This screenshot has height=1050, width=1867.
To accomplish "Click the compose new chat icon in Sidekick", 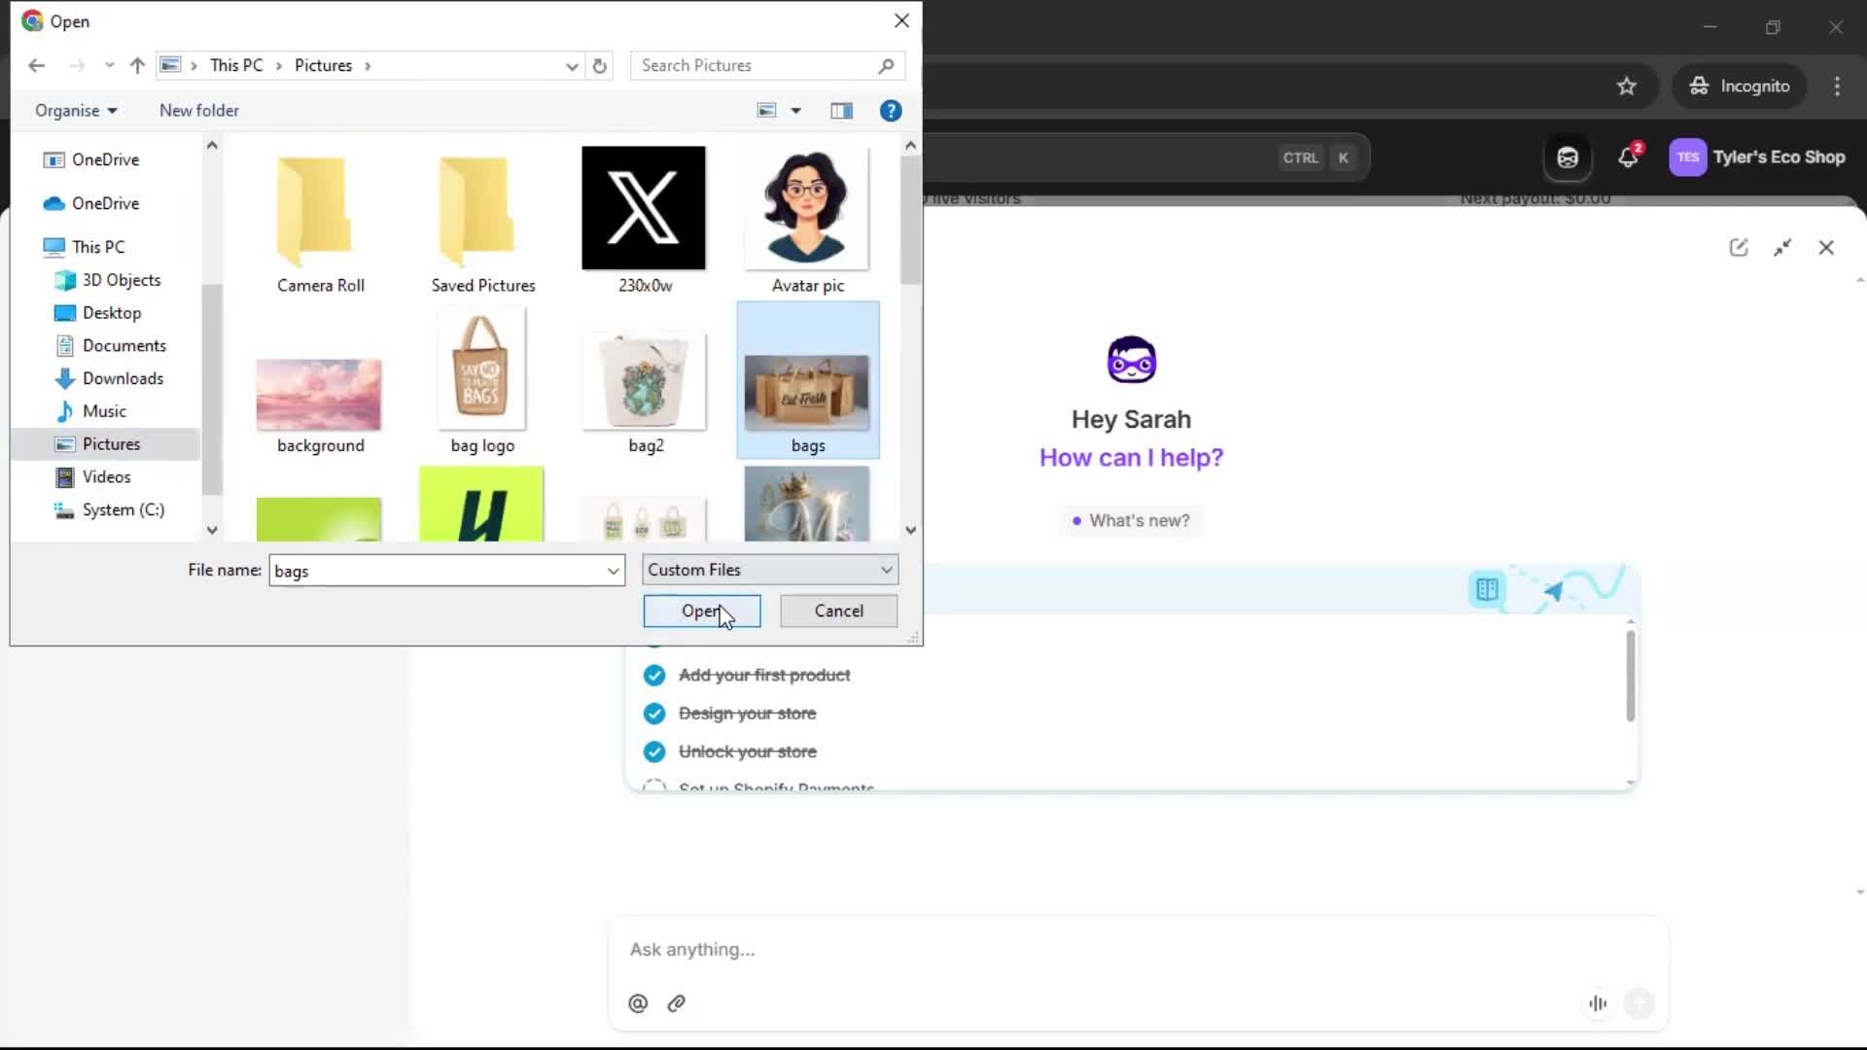I will (x=1740, y=247).
